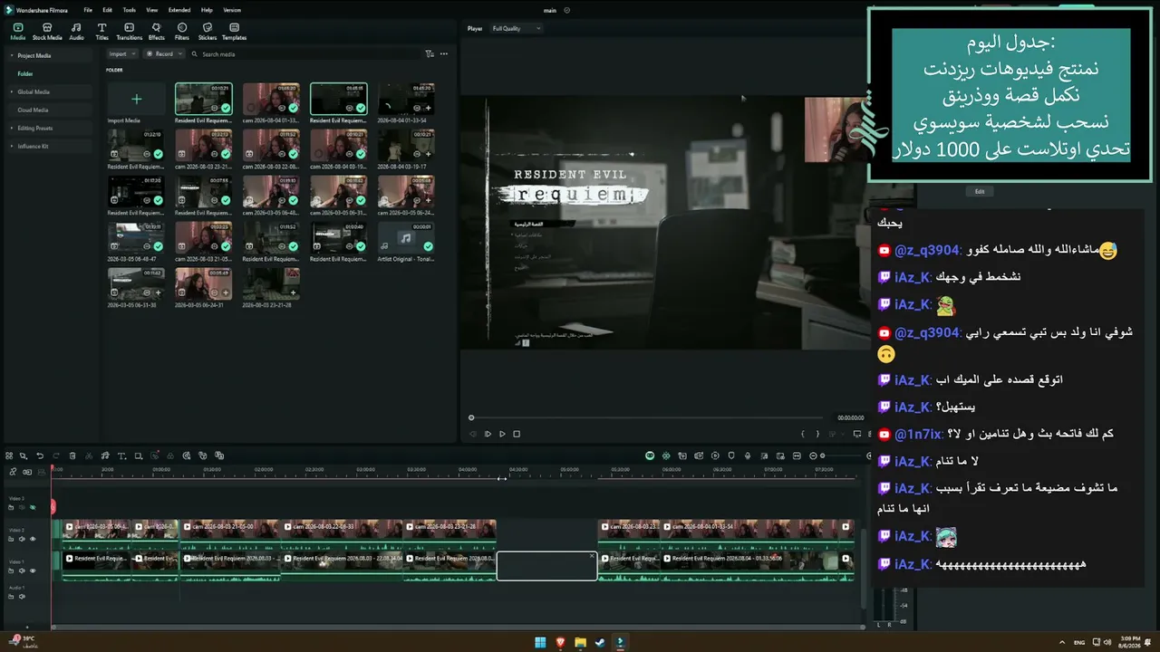Mute the Video 1 track audio
This screenshot has width=1160, height=652.
pos(23,570)
